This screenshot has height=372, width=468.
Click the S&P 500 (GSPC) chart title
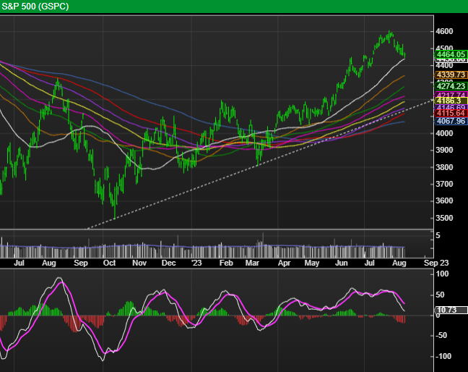click(35, 7)
